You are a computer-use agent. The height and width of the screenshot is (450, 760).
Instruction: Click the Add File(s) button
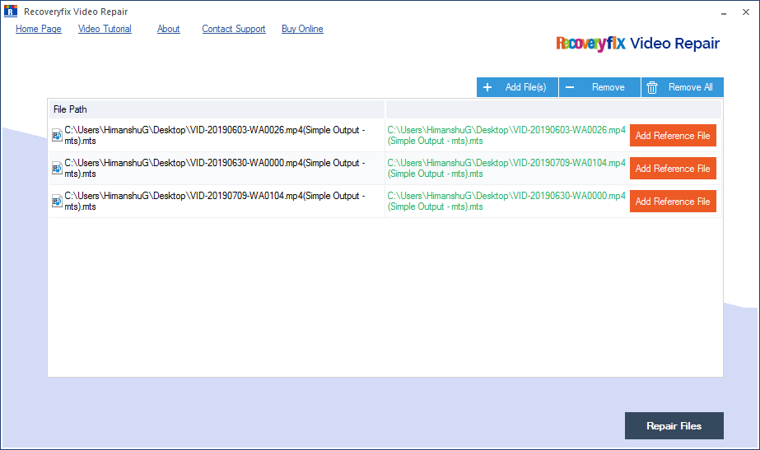coord(517,87)
